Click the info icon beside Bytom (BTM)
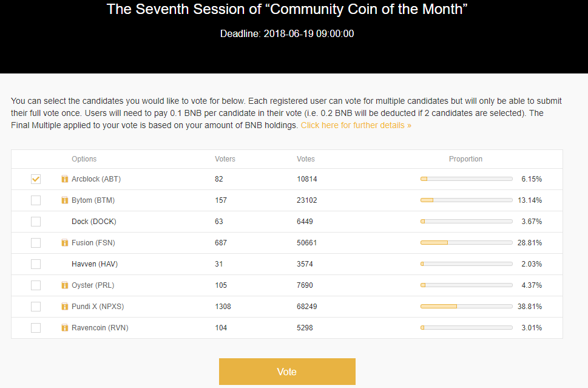 click(65, 200)
